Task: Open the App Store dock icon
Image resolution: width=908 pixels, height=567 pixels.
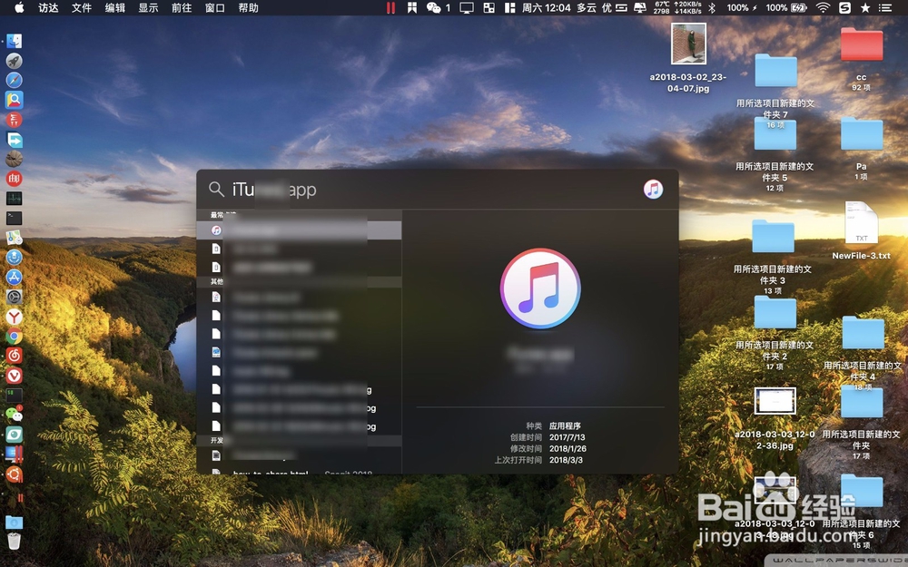Action: [14, 277]
